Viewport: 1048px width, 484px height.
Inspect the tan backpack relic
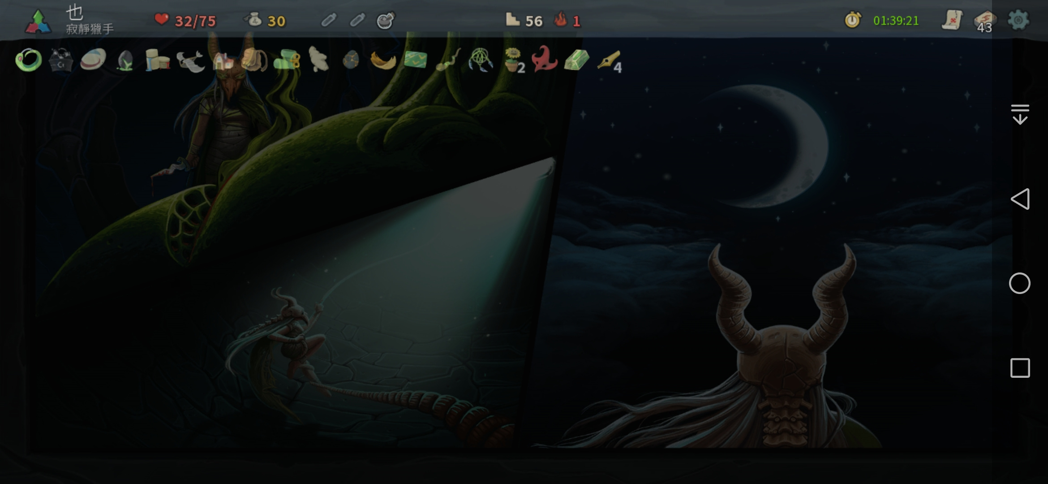tap(254, 60)
